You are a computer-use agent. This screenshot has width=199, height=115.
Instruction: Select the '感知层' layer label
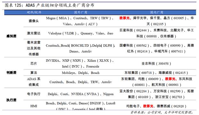tap(12, 36)
